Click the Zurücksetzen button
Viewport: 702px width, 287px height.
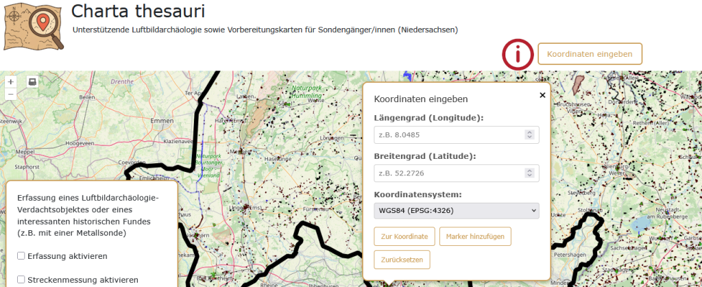pyautogui.click(x=402, y=260)
